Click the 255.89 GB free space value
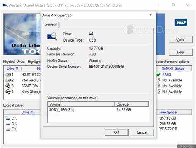196x148 pixels. pos(168,124)
